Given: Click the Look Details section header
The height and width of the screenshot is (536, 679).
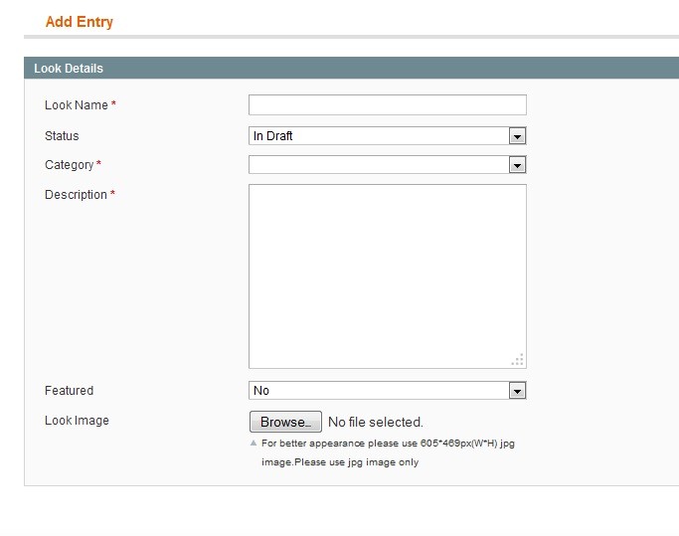Looking at the screenshot, I should (x=351, y=68).
